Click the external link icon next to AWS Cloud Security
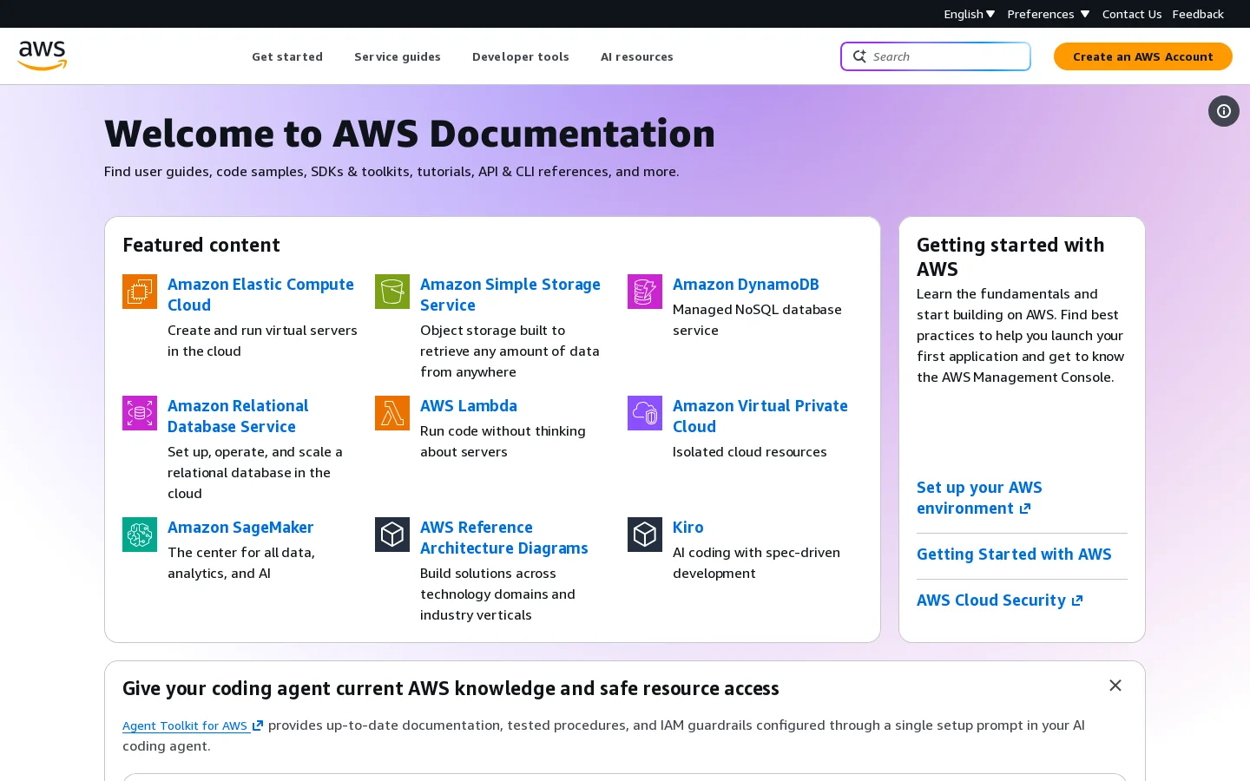This screenshot has height=781, width=1250. 1077,601
